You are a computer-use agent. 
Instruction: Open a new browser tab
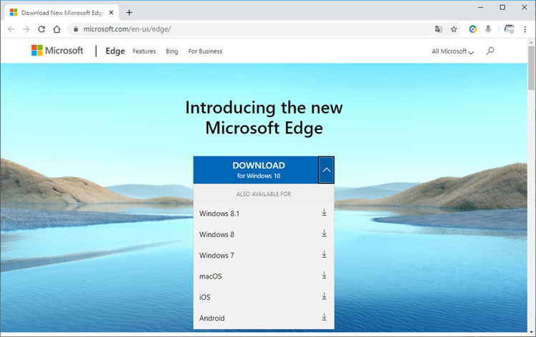point(129,12)
